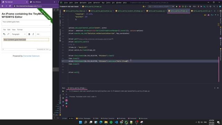Open the more options ellipsis in TinyMCE

[x=38, y=34]
